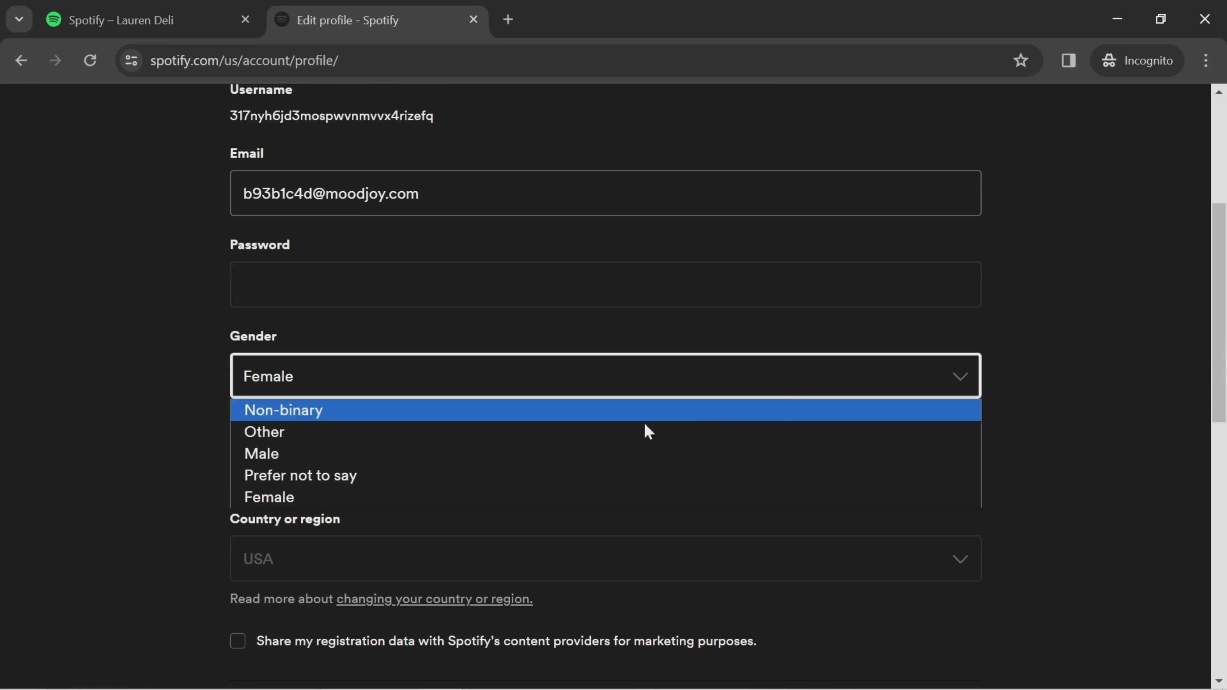The width and height of the screenshot is (1227, 690).
Task: Click the scrollbar down arrow
Action: click(1218, 681)
